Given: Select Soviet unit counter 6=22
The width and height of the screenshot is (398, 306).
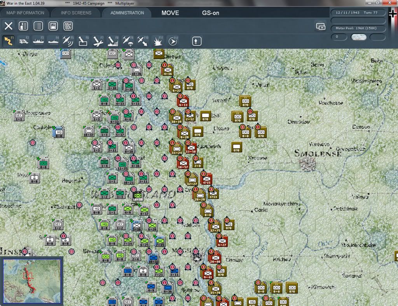Looking at the screenshot, I should [x=177, y=87].
